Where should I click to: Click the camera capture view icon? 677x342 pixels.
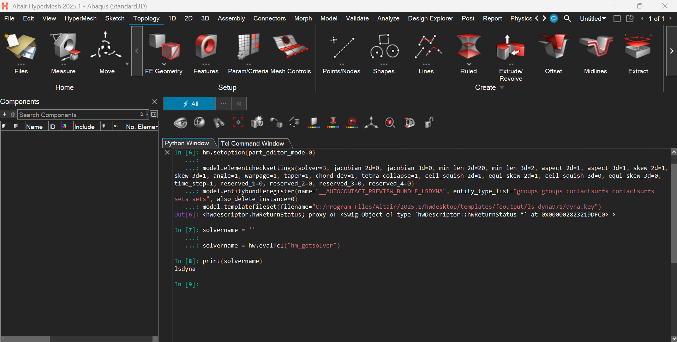257,122
